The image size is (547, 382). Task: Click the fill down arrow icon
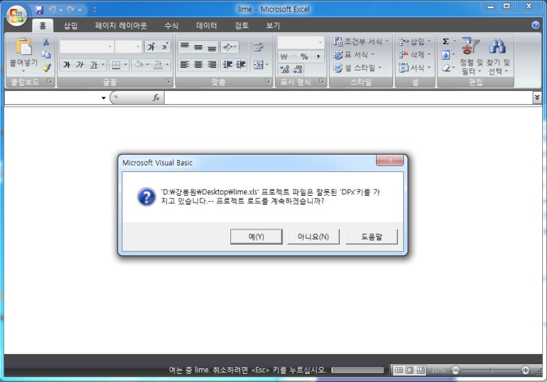coord(446,55)
